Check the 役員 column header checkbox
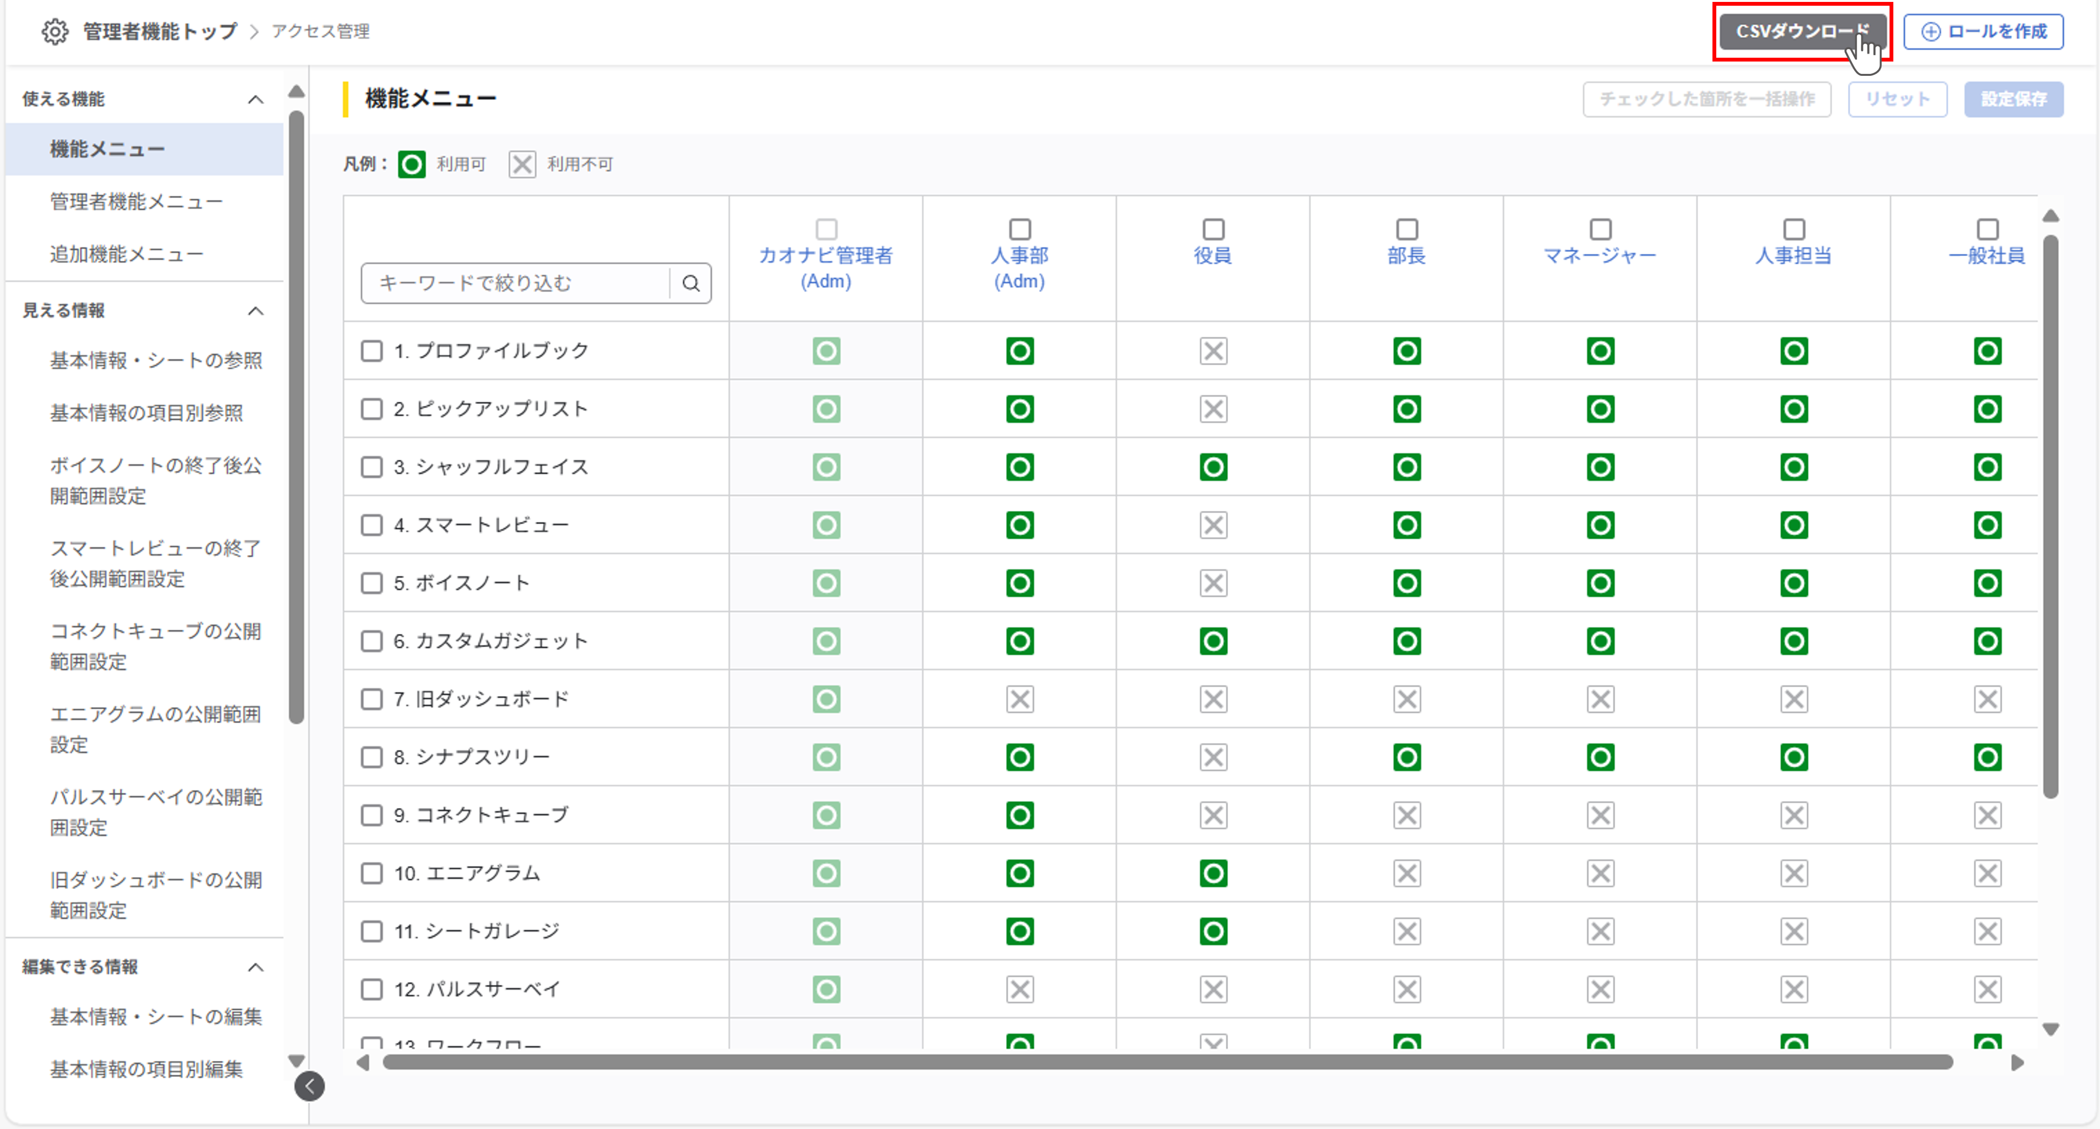The width and height of the screenshot is (2100, 1129). (1213, 229)
